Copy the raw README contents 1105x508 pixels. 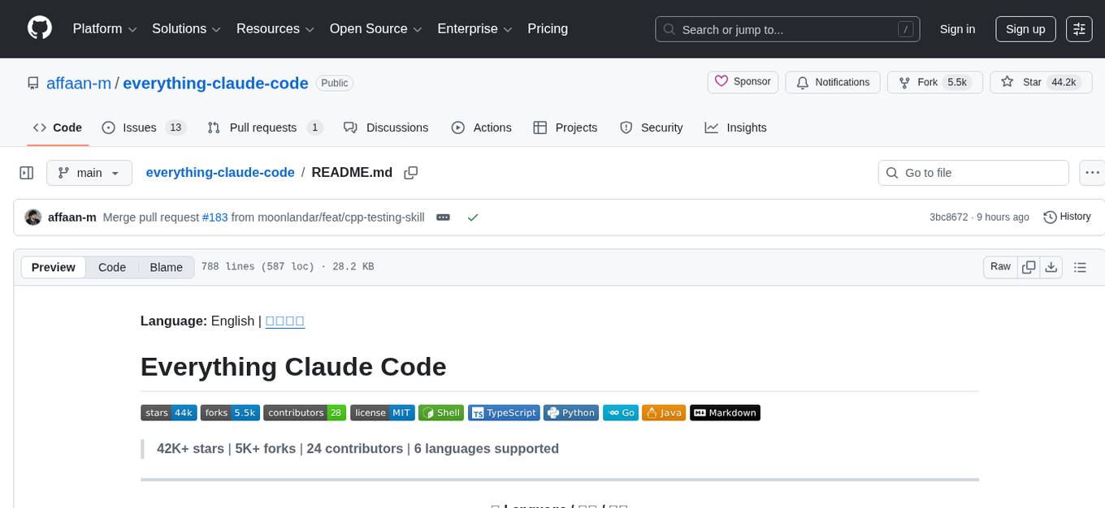(x=1029, y=266)
